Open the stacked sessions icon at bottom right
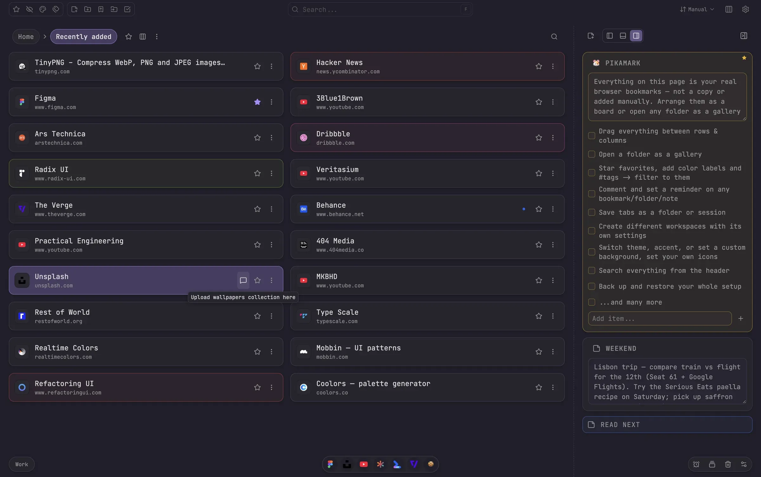The height and width of the screenshot is (477, 761). point(712,464)
